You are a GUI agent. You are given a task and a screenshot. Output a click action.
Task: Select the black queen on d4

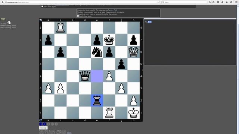click(x=85, y=76)
